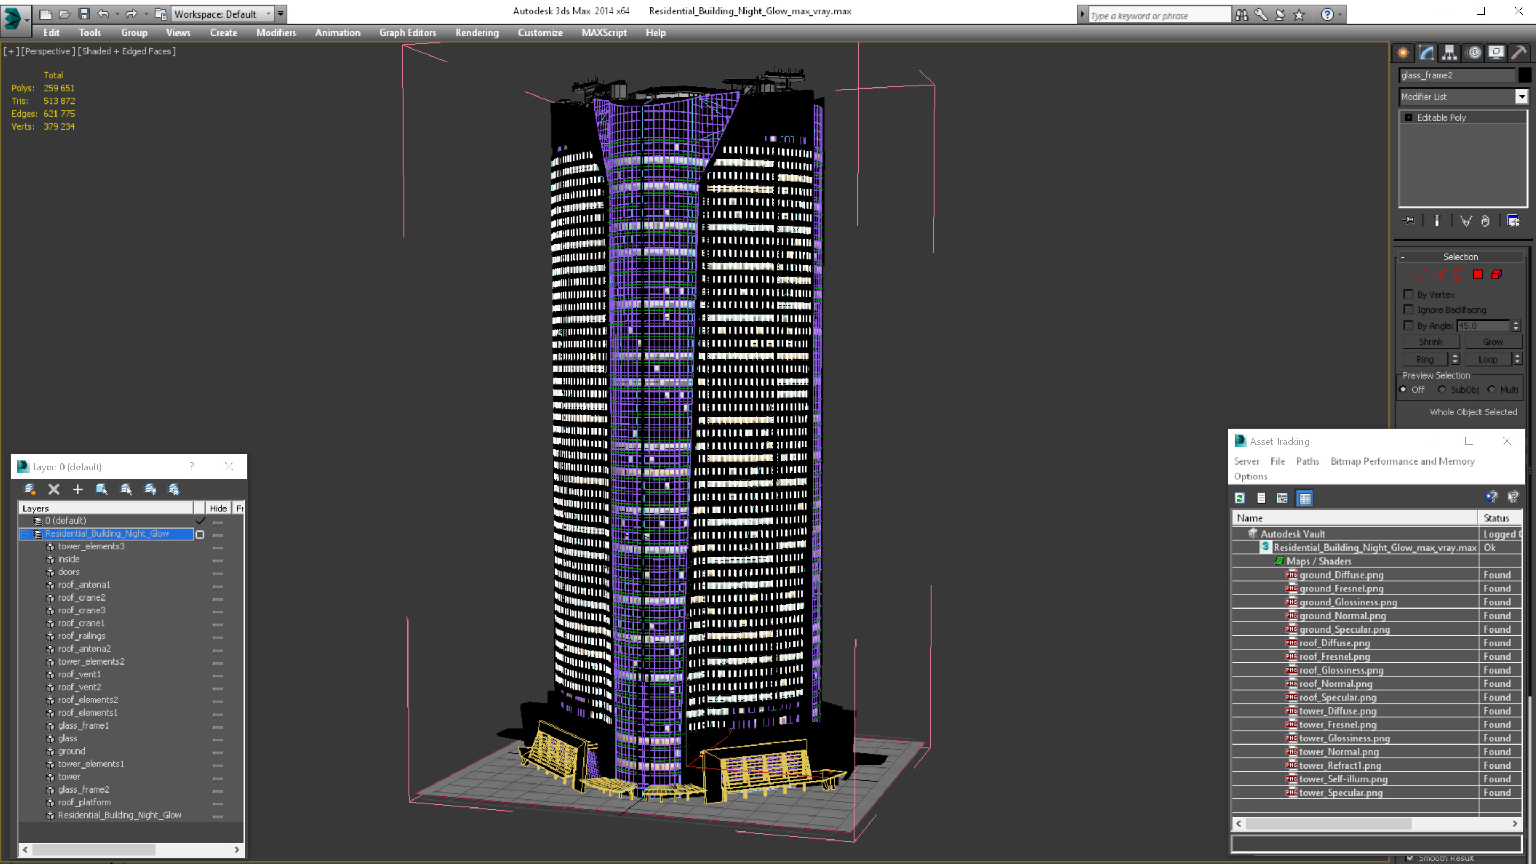Screen dimensions: 1536x864
Task: Click Hide/Unhide All Layers icon
Action: point(150,490)
